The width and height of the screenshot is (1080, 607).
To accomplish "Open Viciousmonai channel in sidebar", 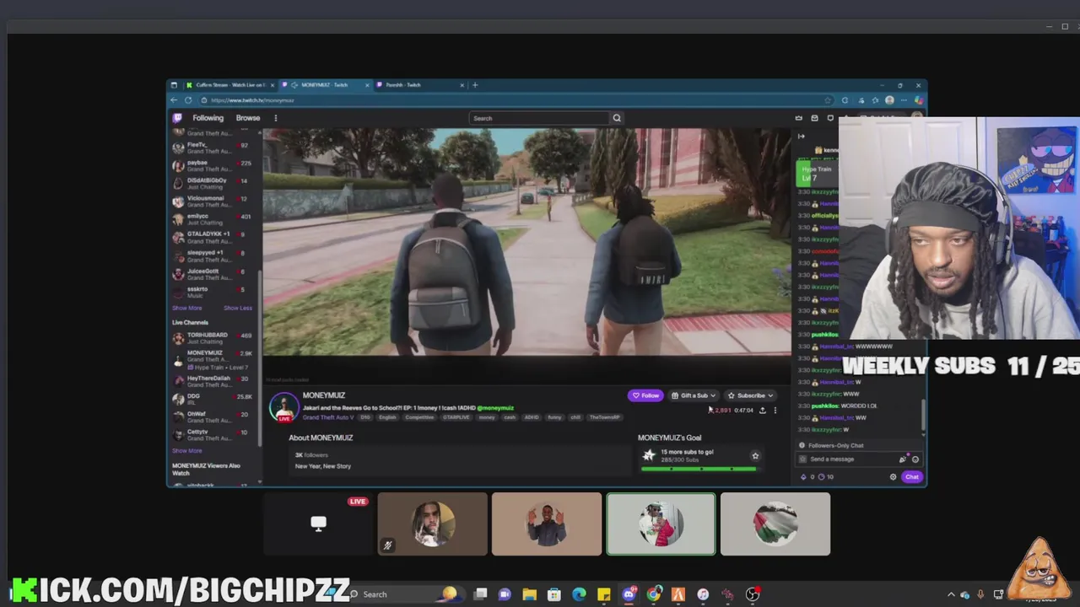I will click(211, 201).
